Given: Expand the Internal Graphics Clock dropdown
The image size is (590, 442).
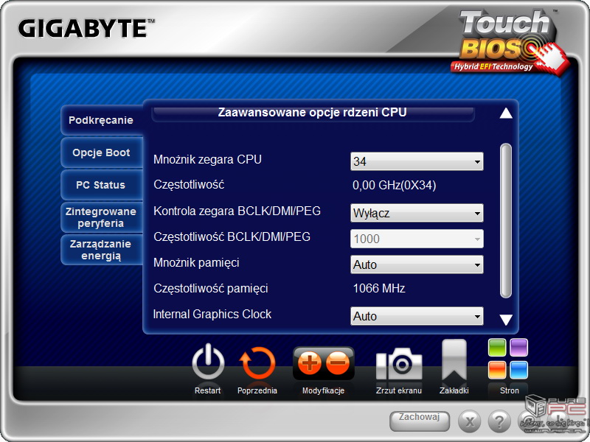Looking at the screenshot, I should 417,316.
